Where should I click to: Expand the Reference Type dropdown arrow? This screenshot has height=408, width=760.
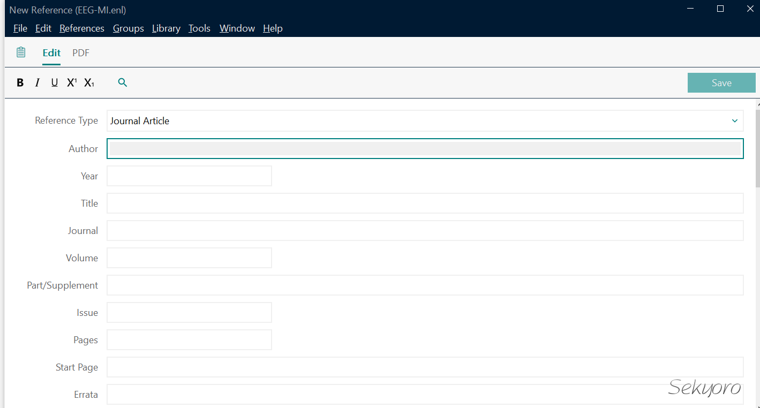734,121
